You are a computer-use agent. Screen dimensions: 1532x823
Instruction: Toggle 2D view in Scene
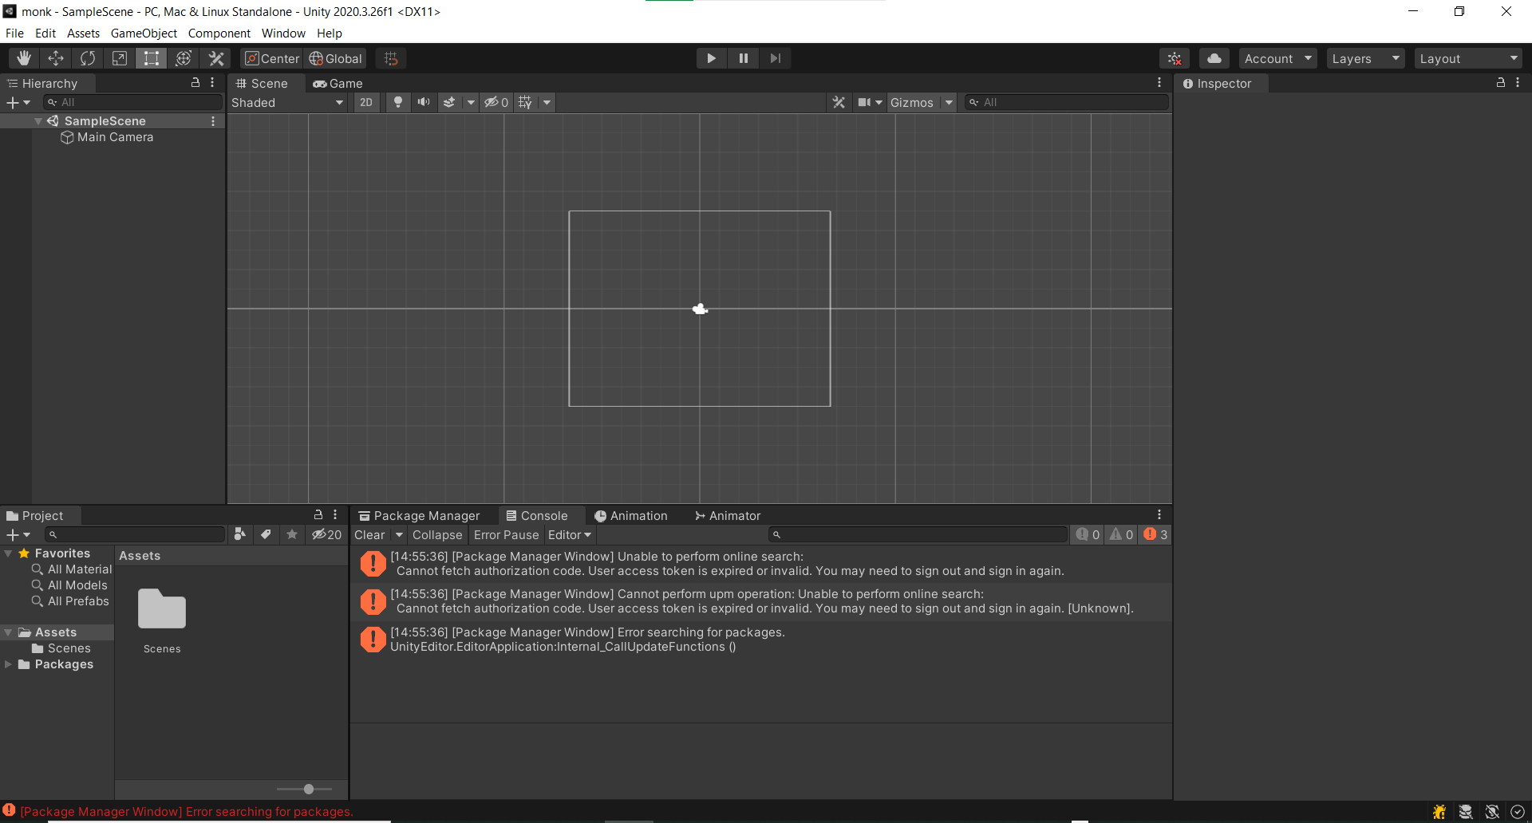click(x=366, y=102)
